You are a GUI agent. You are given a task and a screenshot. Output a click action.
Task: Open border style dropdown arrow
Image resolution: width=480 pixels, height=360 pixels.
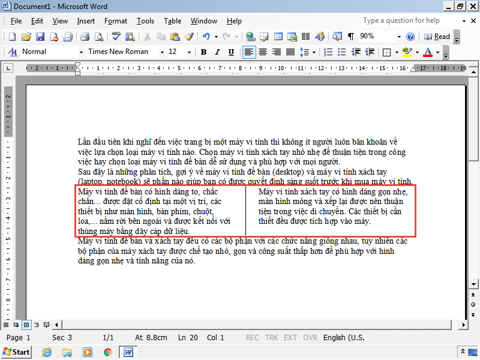pos(397,52)
